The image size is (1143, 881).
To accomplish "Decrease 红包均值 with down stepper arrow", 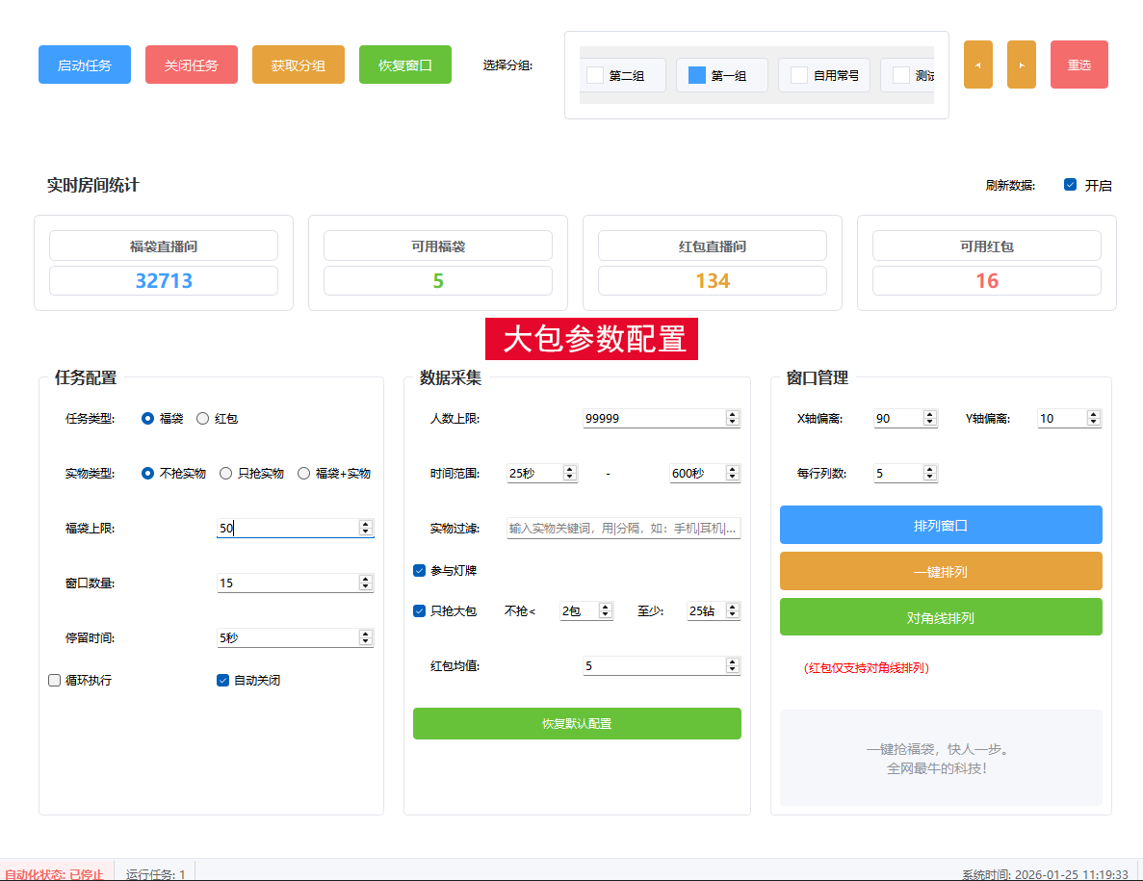I will [733, 670].
